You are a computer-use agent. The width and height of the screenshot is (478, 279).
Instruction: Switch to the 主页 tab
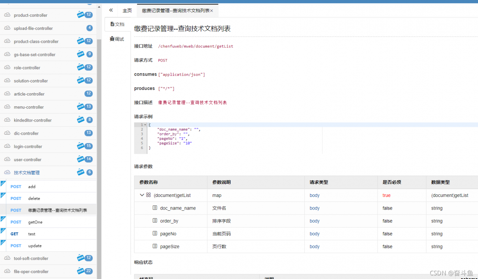point(127,10)
